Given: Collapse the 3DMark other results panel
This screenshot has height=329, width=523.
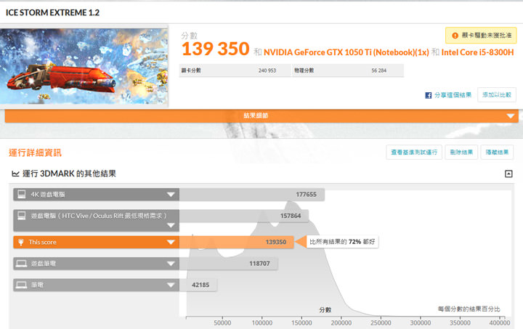Looking at the screenshot, I should click(508, 174).
